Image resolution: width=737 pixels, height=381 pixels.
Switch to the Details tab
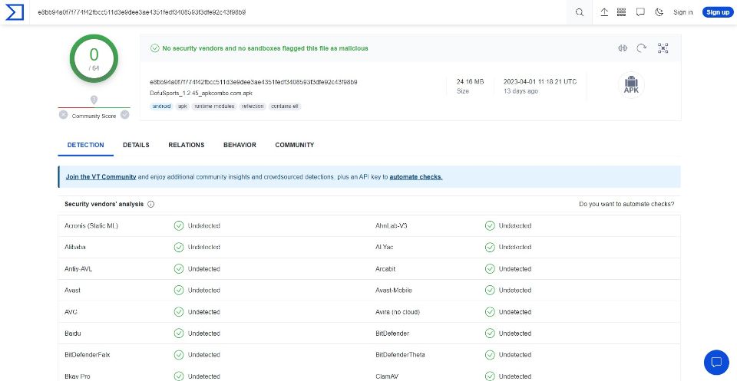[136, 145]
